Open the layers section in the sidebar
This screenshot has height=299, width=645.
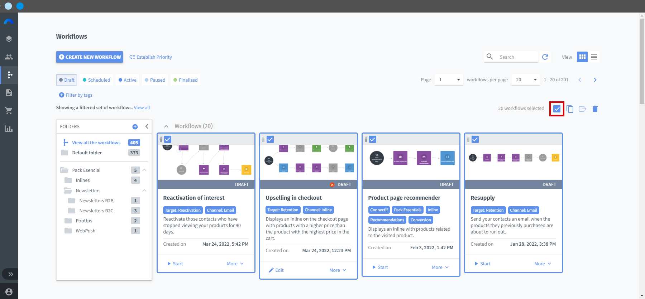coord(9,39)
